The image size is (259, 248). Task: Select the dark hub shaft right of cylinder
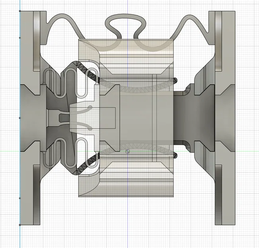(x=194, y=118)
